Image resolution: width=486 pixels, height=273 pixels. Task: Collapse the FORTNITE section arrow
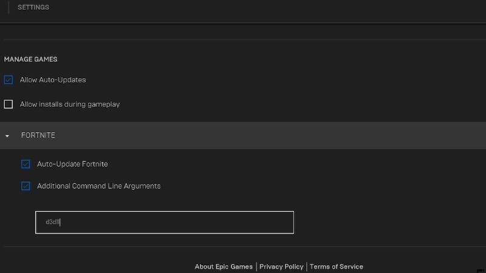(x=7, y=135)
